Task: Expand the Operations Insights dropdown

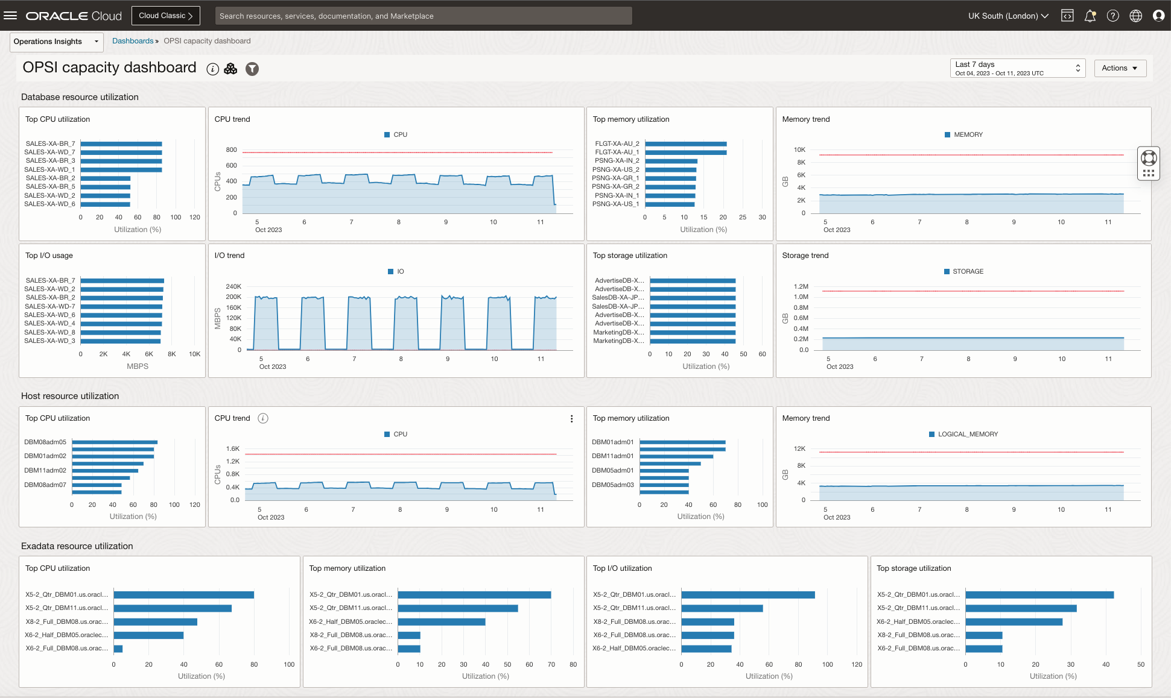Action: click(56, 42)
